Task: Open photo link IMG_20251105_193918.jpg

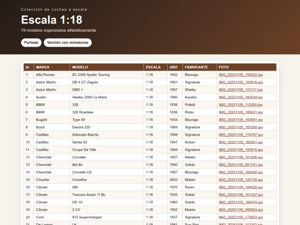Action: (241, 82)
